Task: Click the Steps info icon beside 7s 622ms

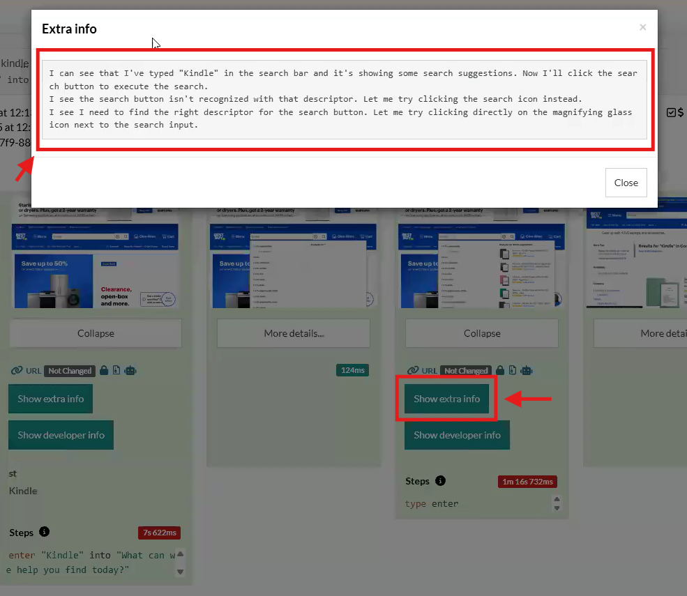Action: click(45, 532)
